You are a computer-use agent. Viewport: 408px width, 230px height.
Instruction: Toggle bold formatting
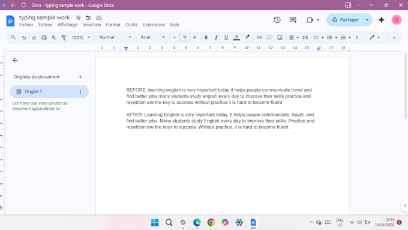[x=206, y=37]
